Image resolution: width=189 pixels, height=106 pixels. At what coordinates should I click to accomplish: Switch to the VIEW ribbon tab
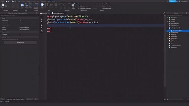[x=38, y=1]
